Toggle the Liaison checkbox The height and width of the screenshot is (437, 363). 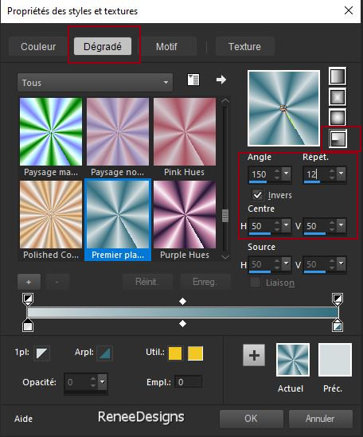click(x=255, y=283)
